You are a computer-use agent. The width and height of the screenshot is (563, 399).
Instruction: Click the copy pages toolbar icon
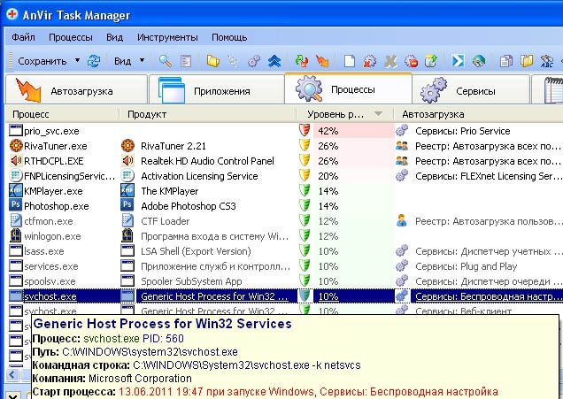pyautogui.click(x=506, y=61)
